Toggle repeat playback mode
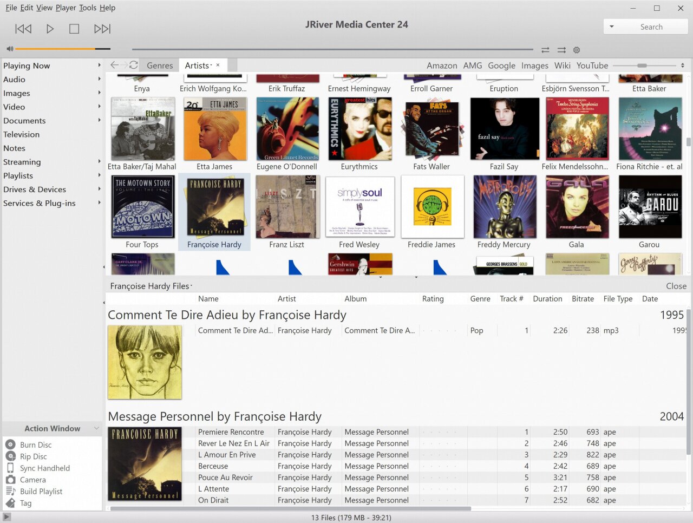 (x=545, y=50)
